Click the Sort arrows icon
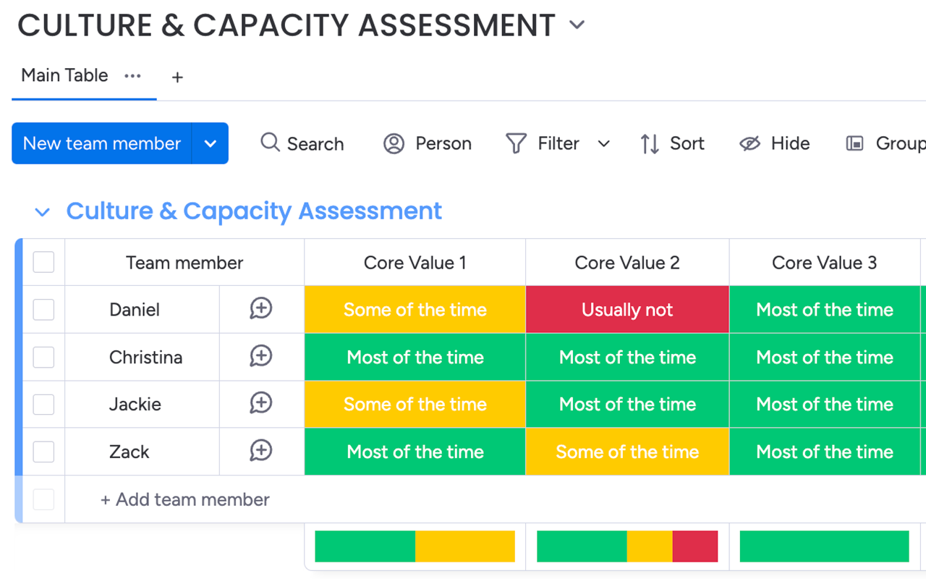926x579 pixels. point(650,144)
